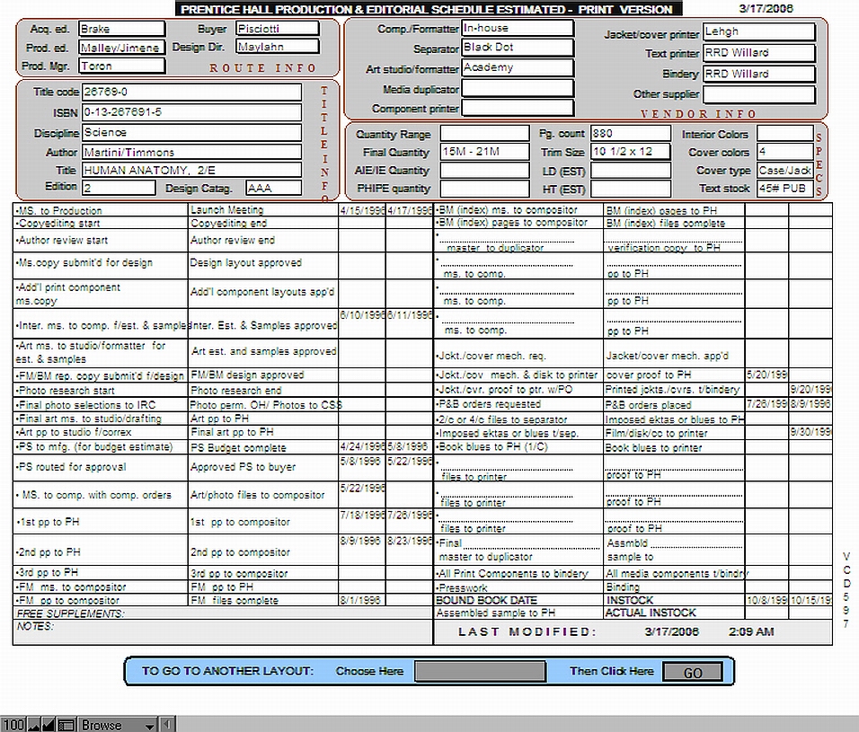
Task: Click the Photo research end label
Action: (x=235, y=391)
